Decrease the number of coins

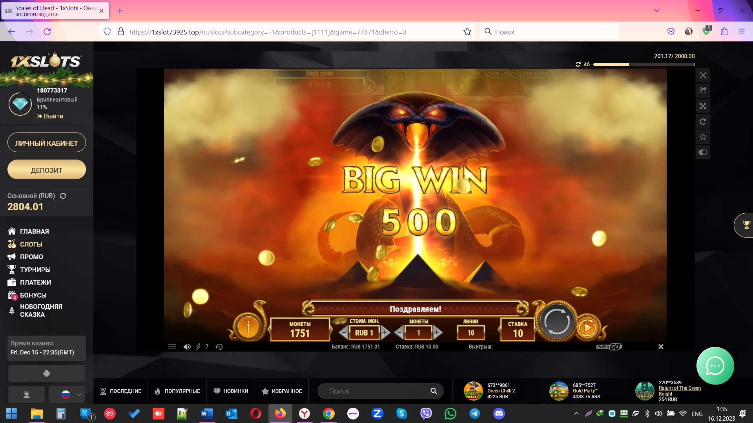coord(399,333)
